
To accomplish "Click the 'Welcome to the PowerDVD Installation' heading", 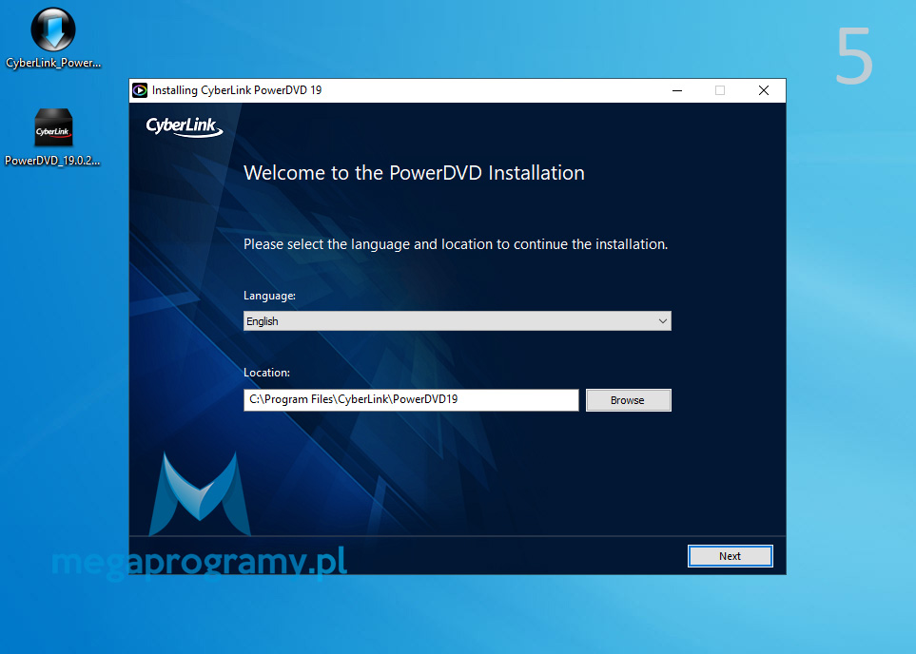I will pos(414,173).
